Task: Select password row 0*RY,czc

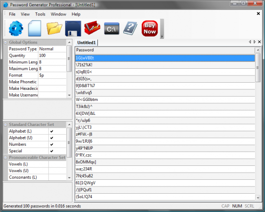Action: pos(165,155)
